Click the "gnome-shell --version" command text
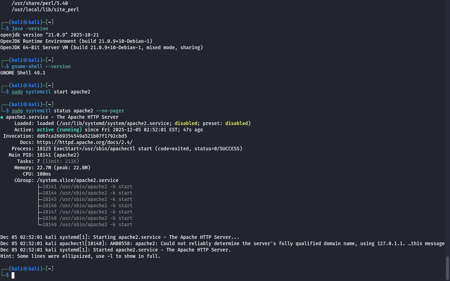Screen dimensions: 450x281 [41, 66]
